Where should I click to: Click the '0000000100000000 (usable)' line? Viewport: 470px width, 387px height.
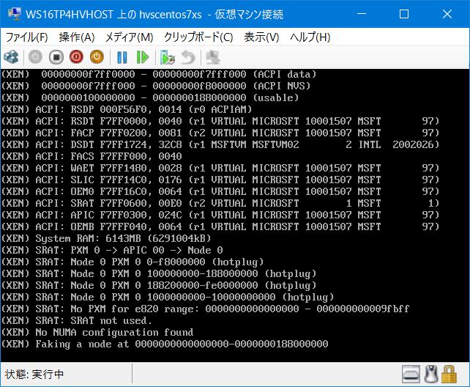coord(150,97)
